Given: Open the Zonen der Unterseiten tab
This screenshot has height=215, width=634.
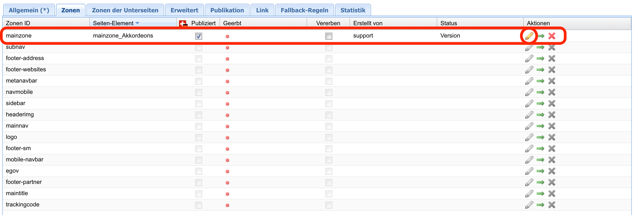Looking at the screenshot, I should 125,10.
